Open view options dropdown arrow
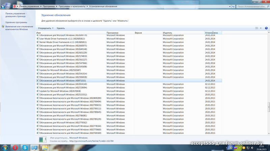The image size is (270, 151). tap(261, 28)
